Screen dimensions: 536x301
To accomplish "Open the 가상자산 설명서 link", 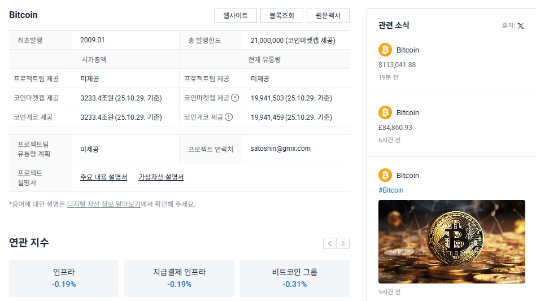I will coord(161,177).
